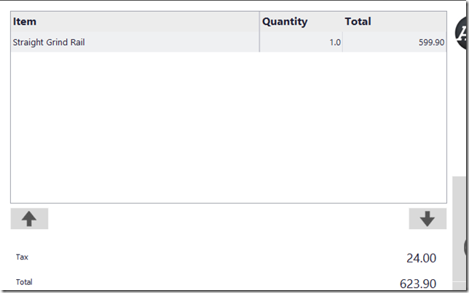Image resolution: width=469 pixels, height=293 pixels.
Task: Click the down arrow scroll button
Action: click(x=427, y=219)
